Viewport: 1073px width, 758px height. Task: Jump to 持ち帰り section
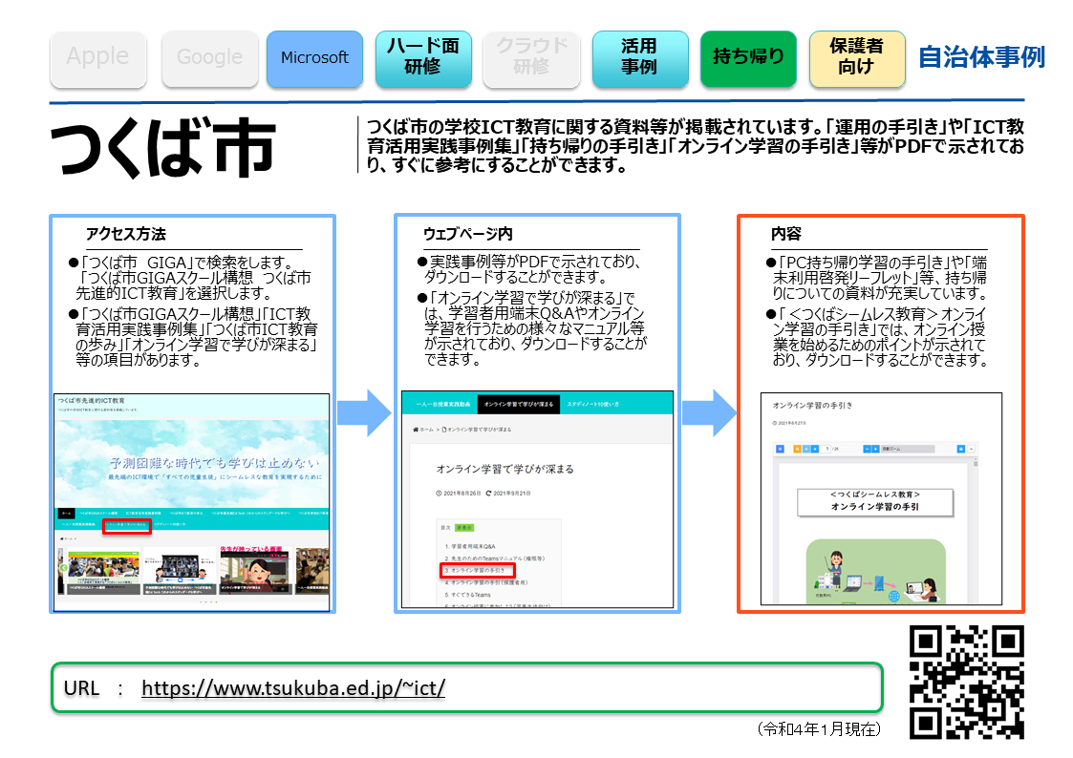tap(748, 59)
